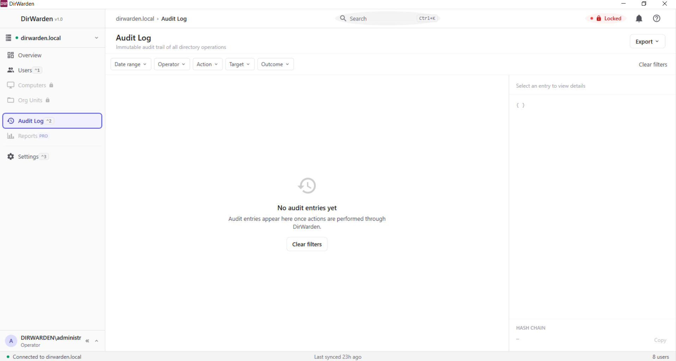Click the Settings gear icon
Screen dimensions: 676x361
point(11,157)
